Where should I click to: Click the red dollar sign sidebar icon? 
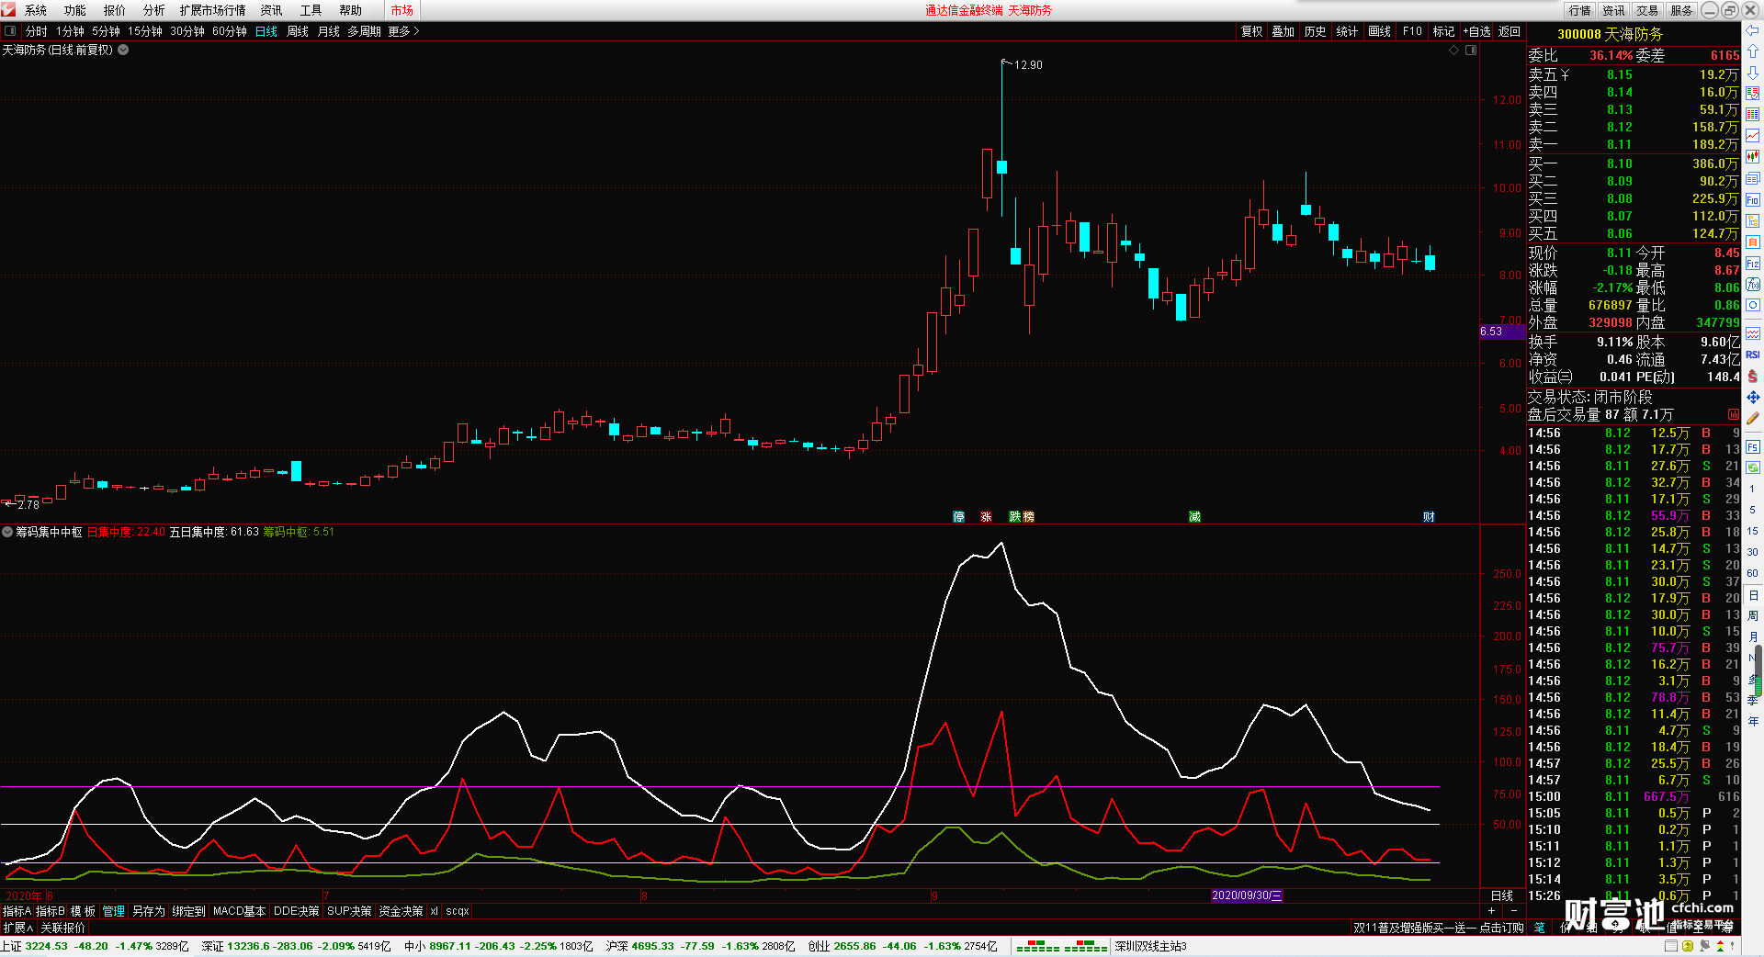click(x=1753, y=376)
